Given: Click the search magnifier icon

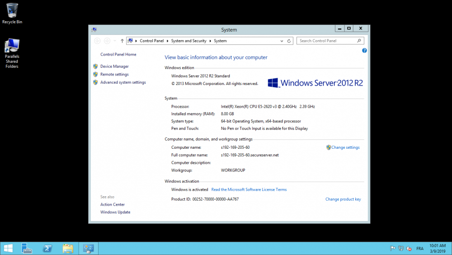Looking at the screenshot, I should click(x=359, y=41).
